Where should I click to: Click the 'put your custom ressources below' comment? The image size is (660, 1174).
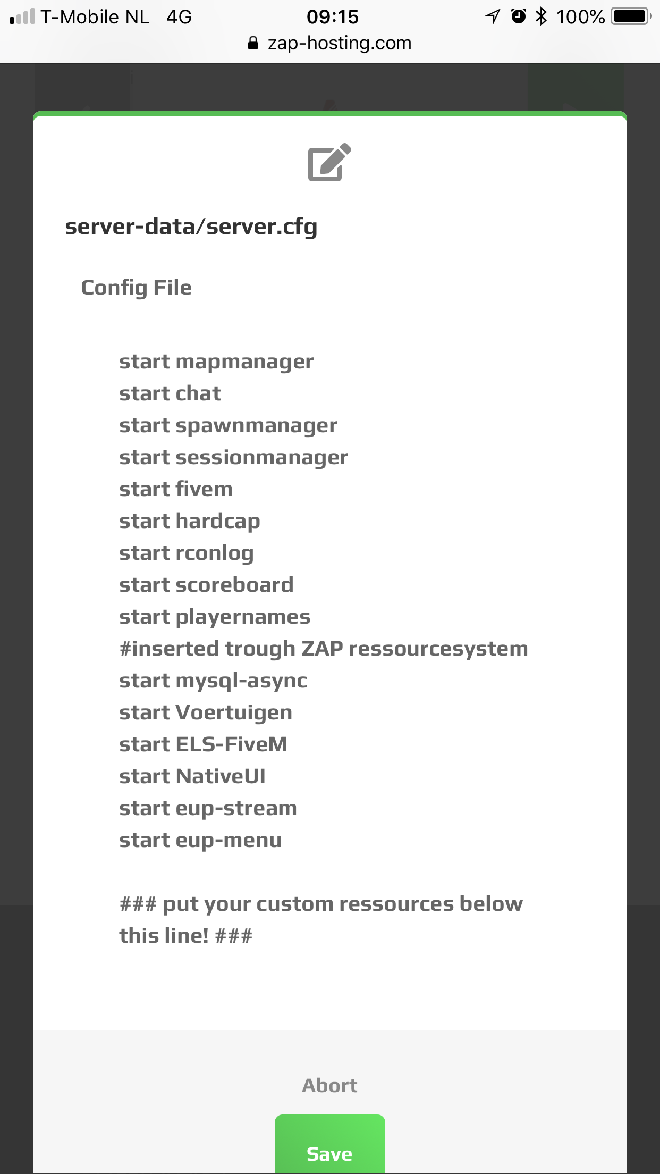[321, 904]
